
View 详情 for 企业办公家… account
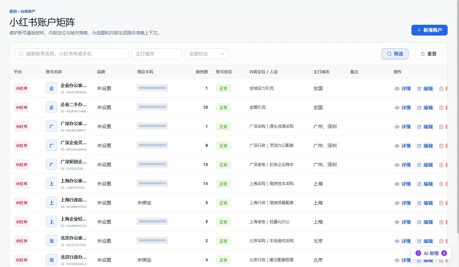403,89
